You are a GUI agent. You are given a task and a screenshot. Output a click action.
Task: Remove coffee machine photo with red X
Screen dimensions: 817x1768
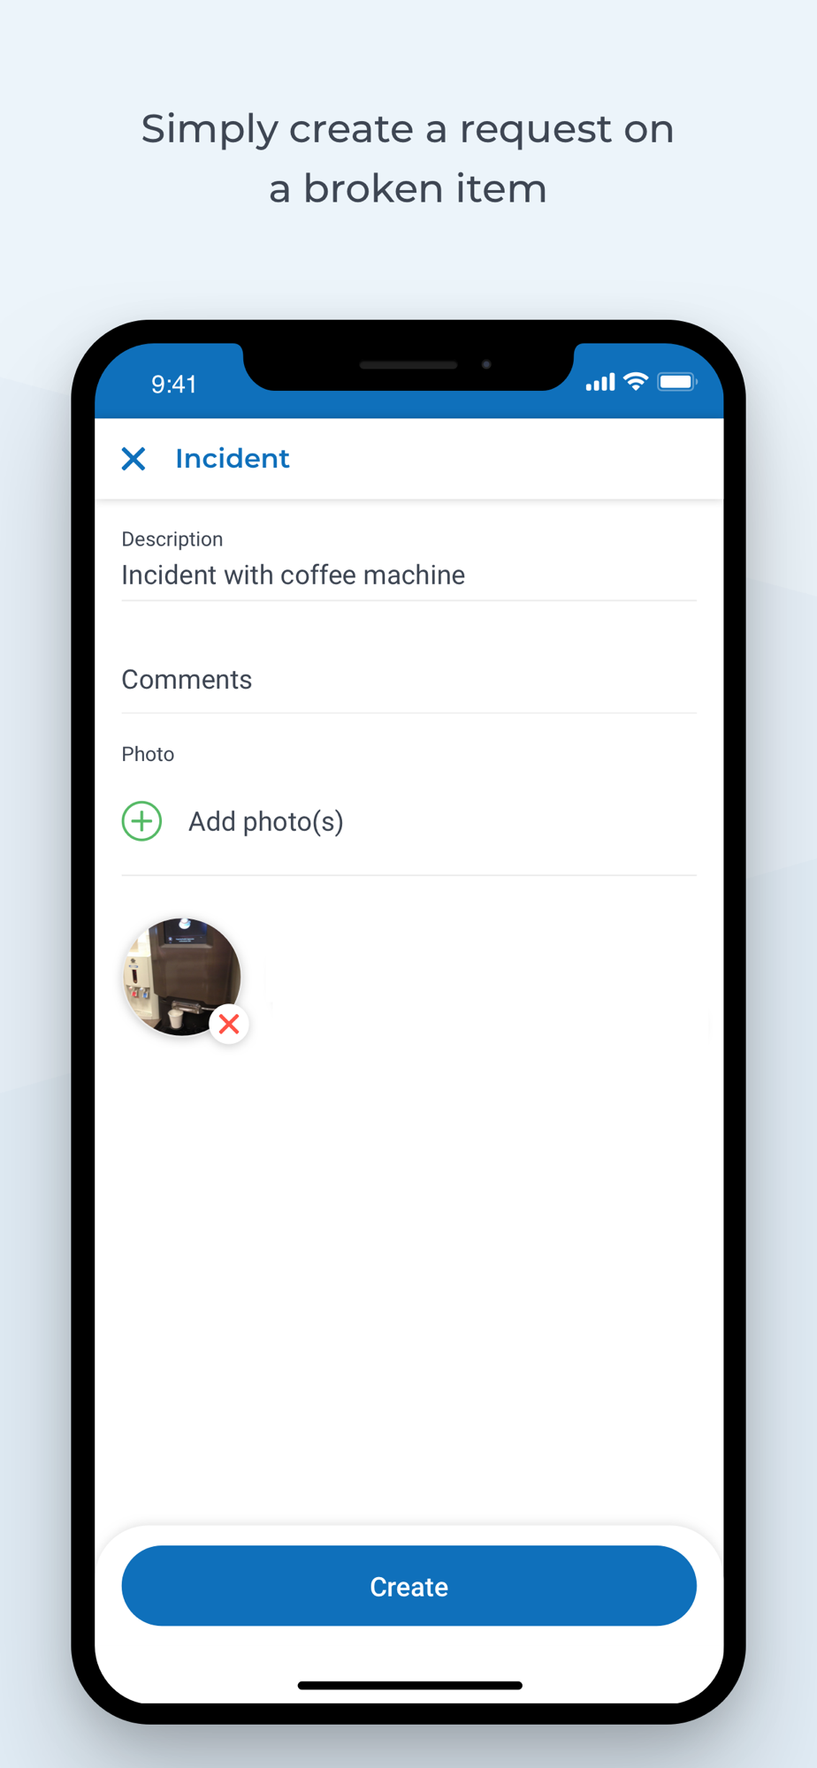click(x=229, y=1025)
